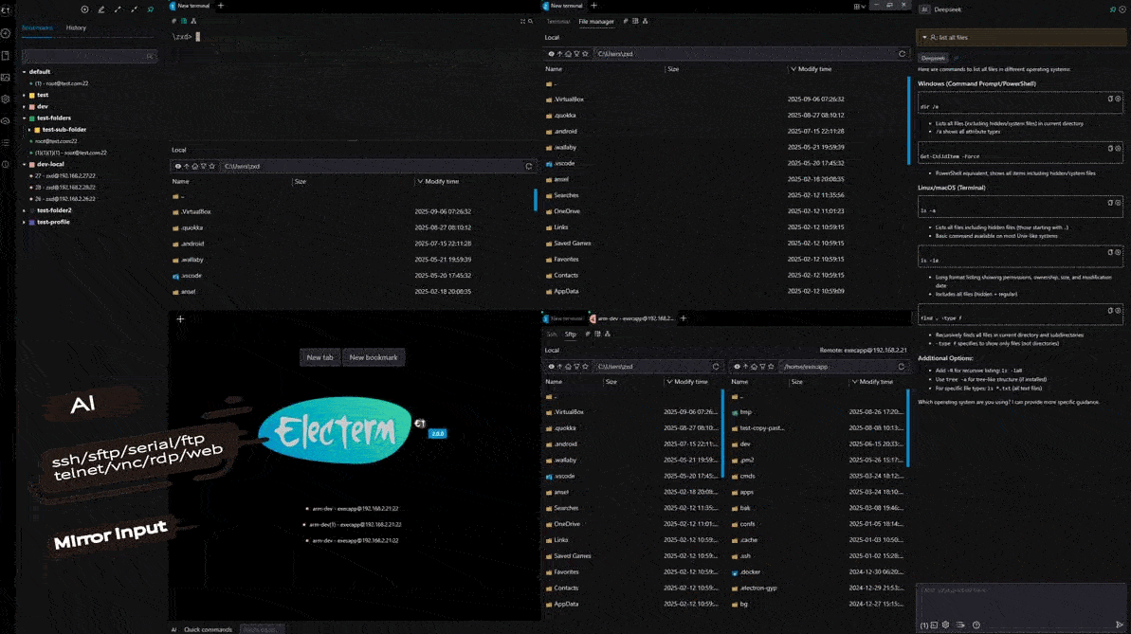Expand the 'test-sub-folder' bookmark folder

pyautogui.click(x=28, y=130)
